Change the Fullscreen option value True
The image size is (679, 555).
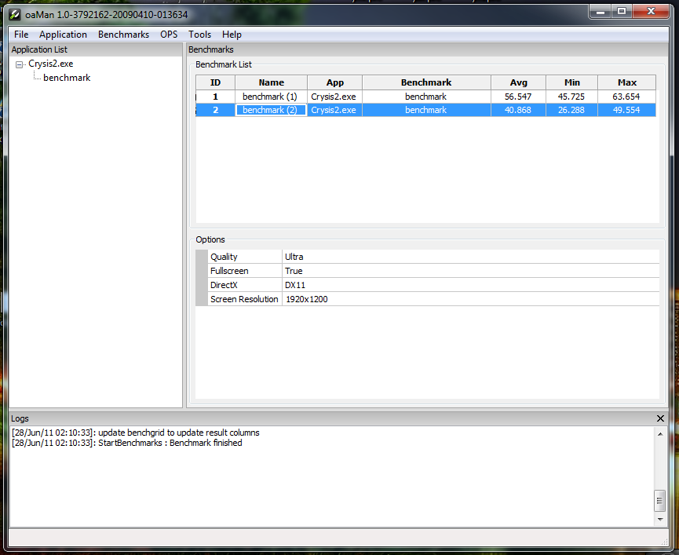coord(469,271)
